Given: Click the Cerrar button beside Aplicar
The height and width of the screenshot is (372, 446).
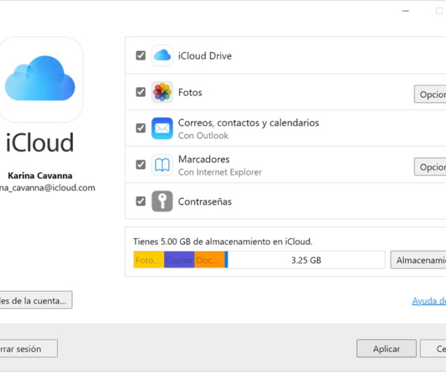Looking at the screenshot, I should click(433, 349).
